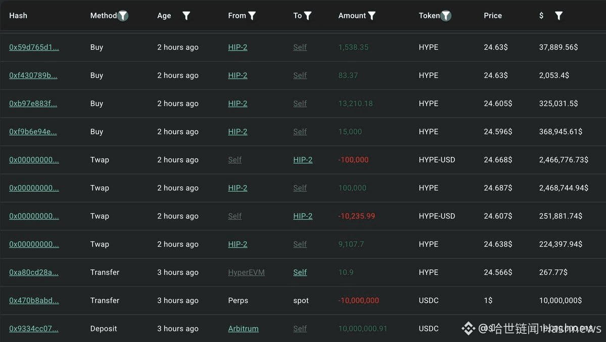606x342 pixels.
Task: Click the Hash column header
Action: tap(18, 16)
